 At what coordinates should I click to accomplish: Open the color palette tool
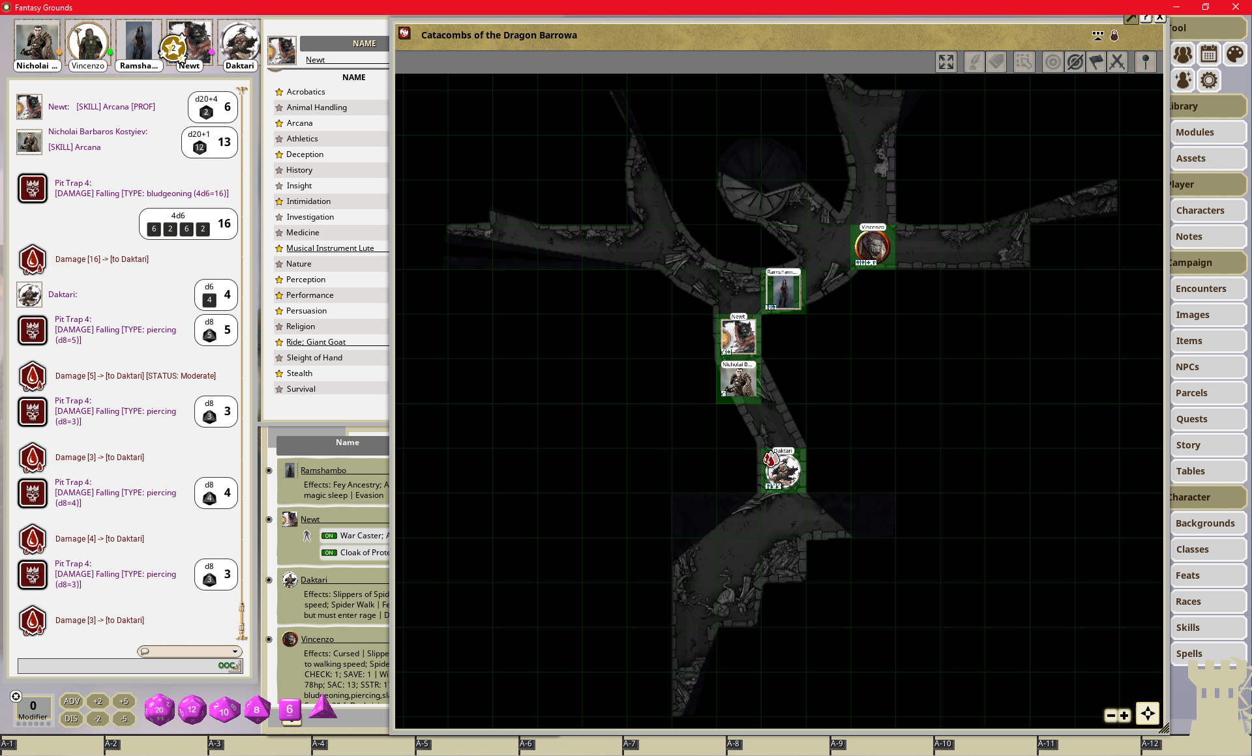pos(1234,54)
